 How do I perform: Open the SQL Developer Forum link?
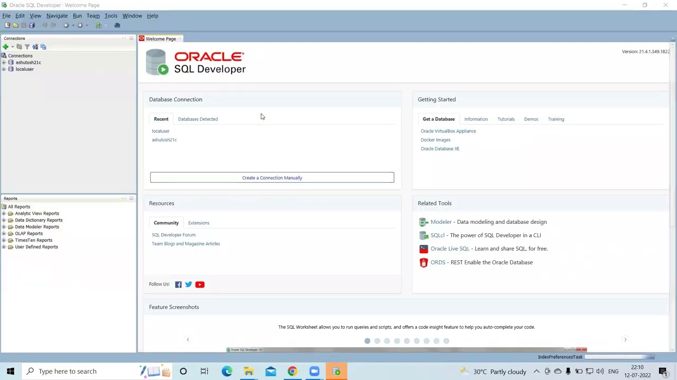pos(173,235)
